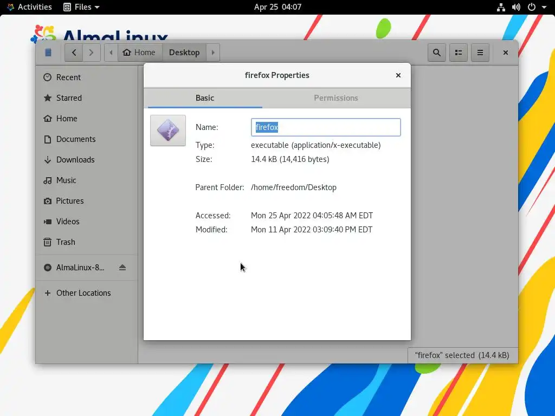This screenshot has width=555, height=416.
Task: Open the Starred sidebar location
Action: click(86, 97)
